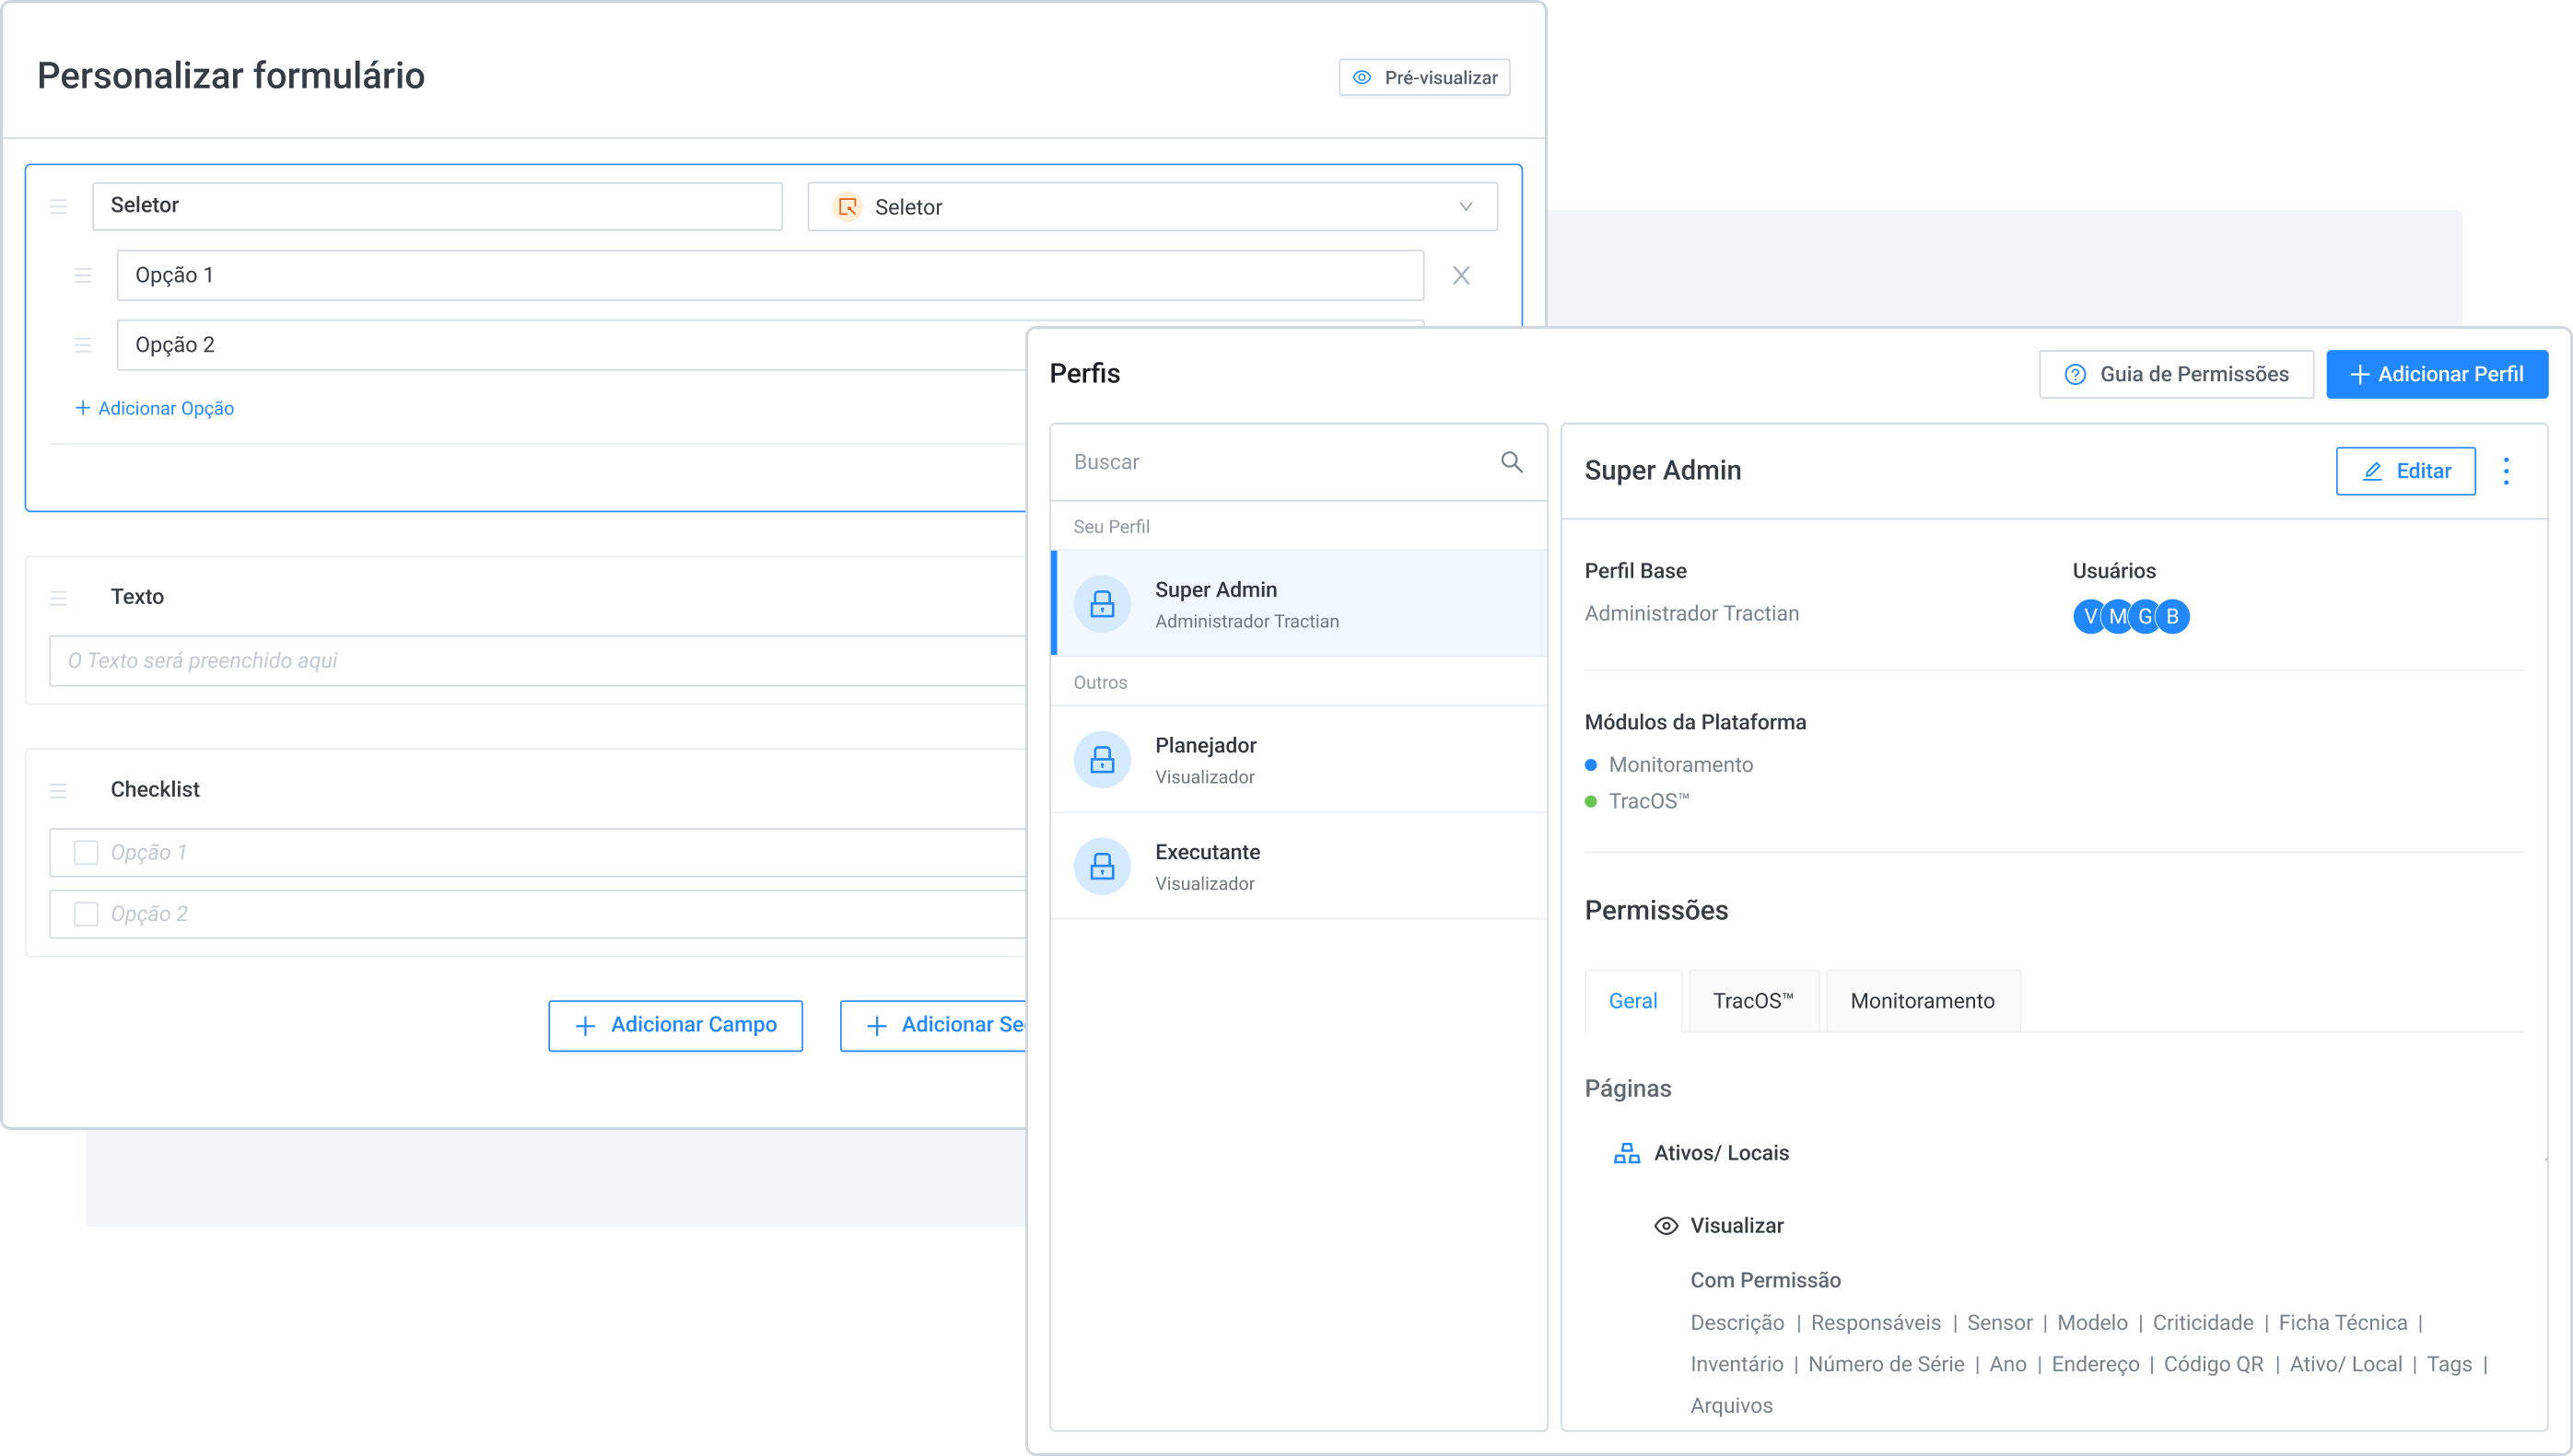
Task: Click the Executante profile lock icon
Action: (x=1102, y=866)
